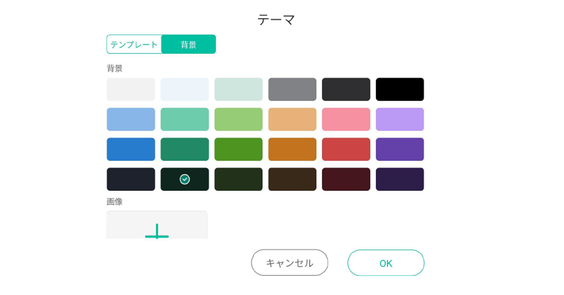Select the 背景 tab
Image resolution: width=564 pixels, height=295 pixels.
(x=188, y=44)
